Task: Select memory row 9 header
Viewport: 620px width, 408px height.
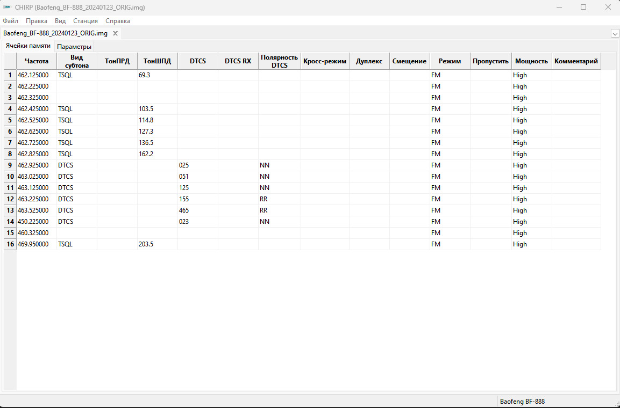Action: pyautogui.click(x=10, y=165)
